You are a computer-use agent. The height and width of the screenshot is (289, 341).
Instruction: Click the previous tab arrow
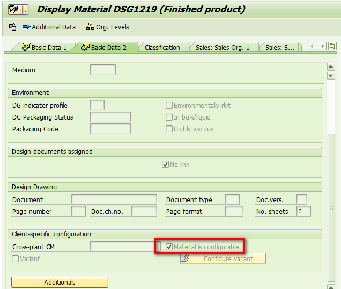coord(312,46)
